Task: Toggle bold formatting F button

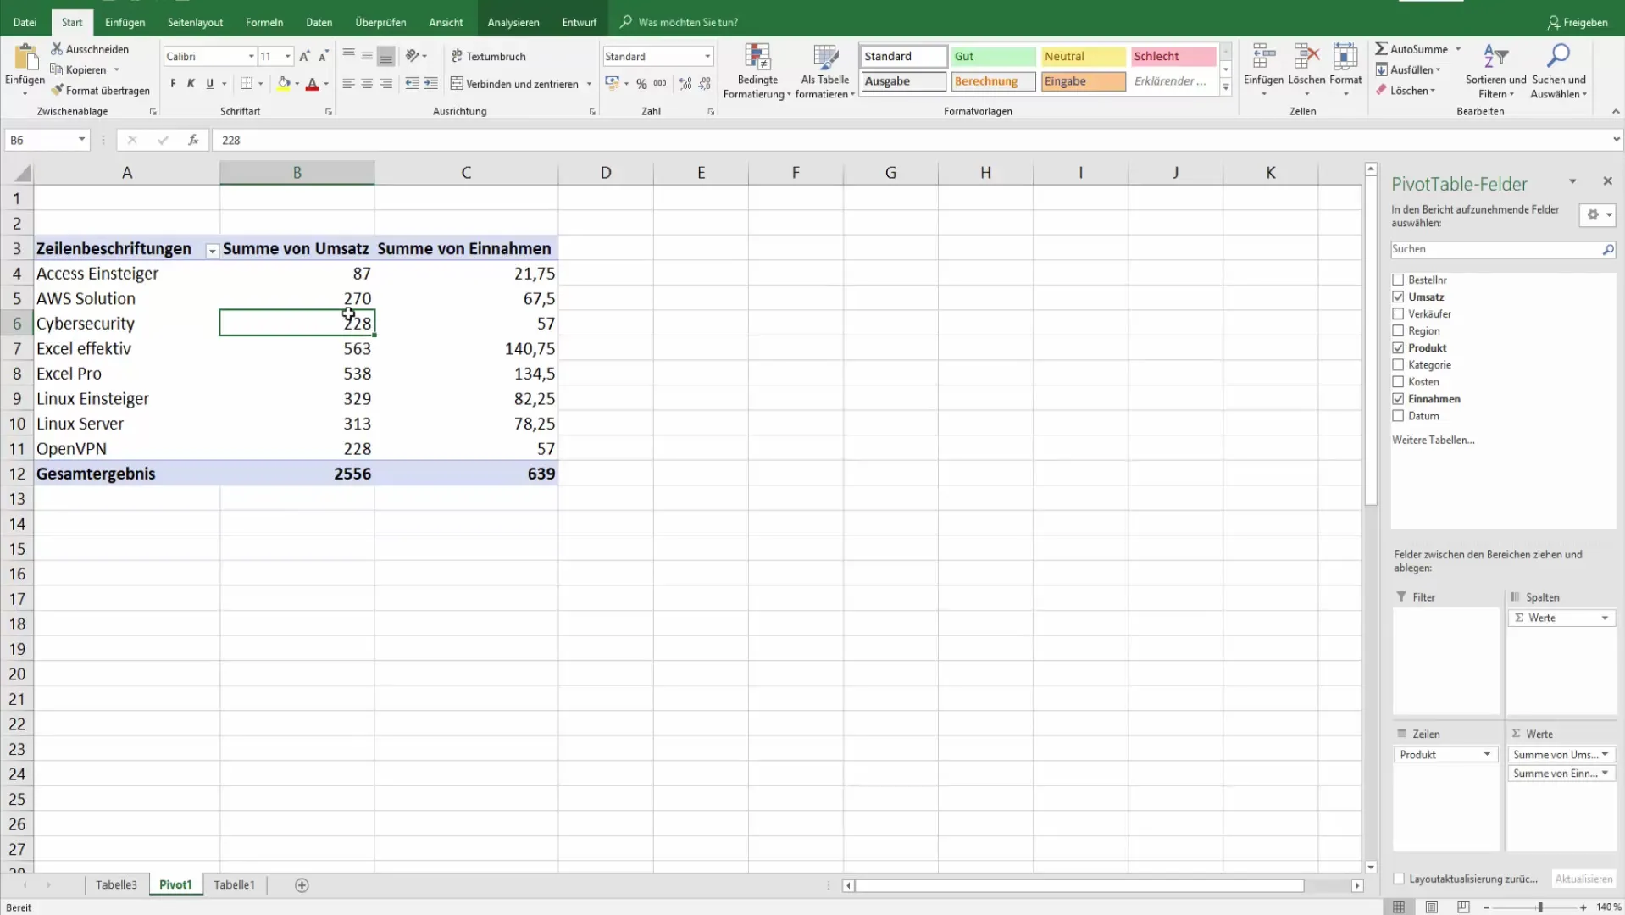Action: click(x=173, y=84)
